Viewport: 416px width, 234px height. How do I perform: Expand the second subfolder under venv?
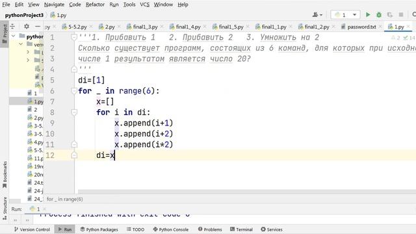(28, 60)
